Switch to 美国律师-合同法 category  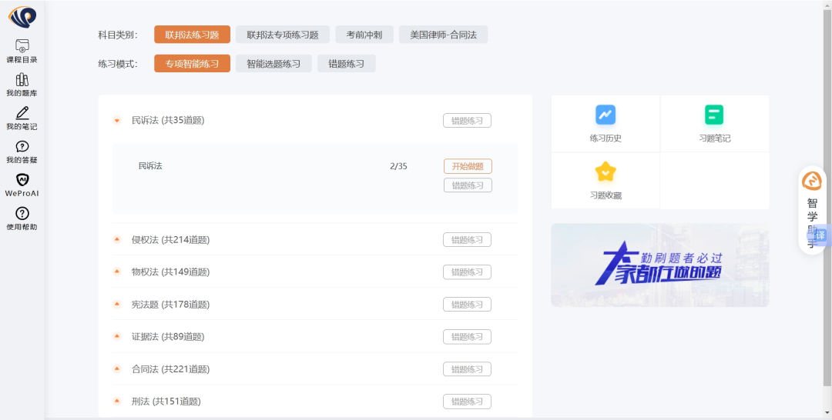point(443,35)
